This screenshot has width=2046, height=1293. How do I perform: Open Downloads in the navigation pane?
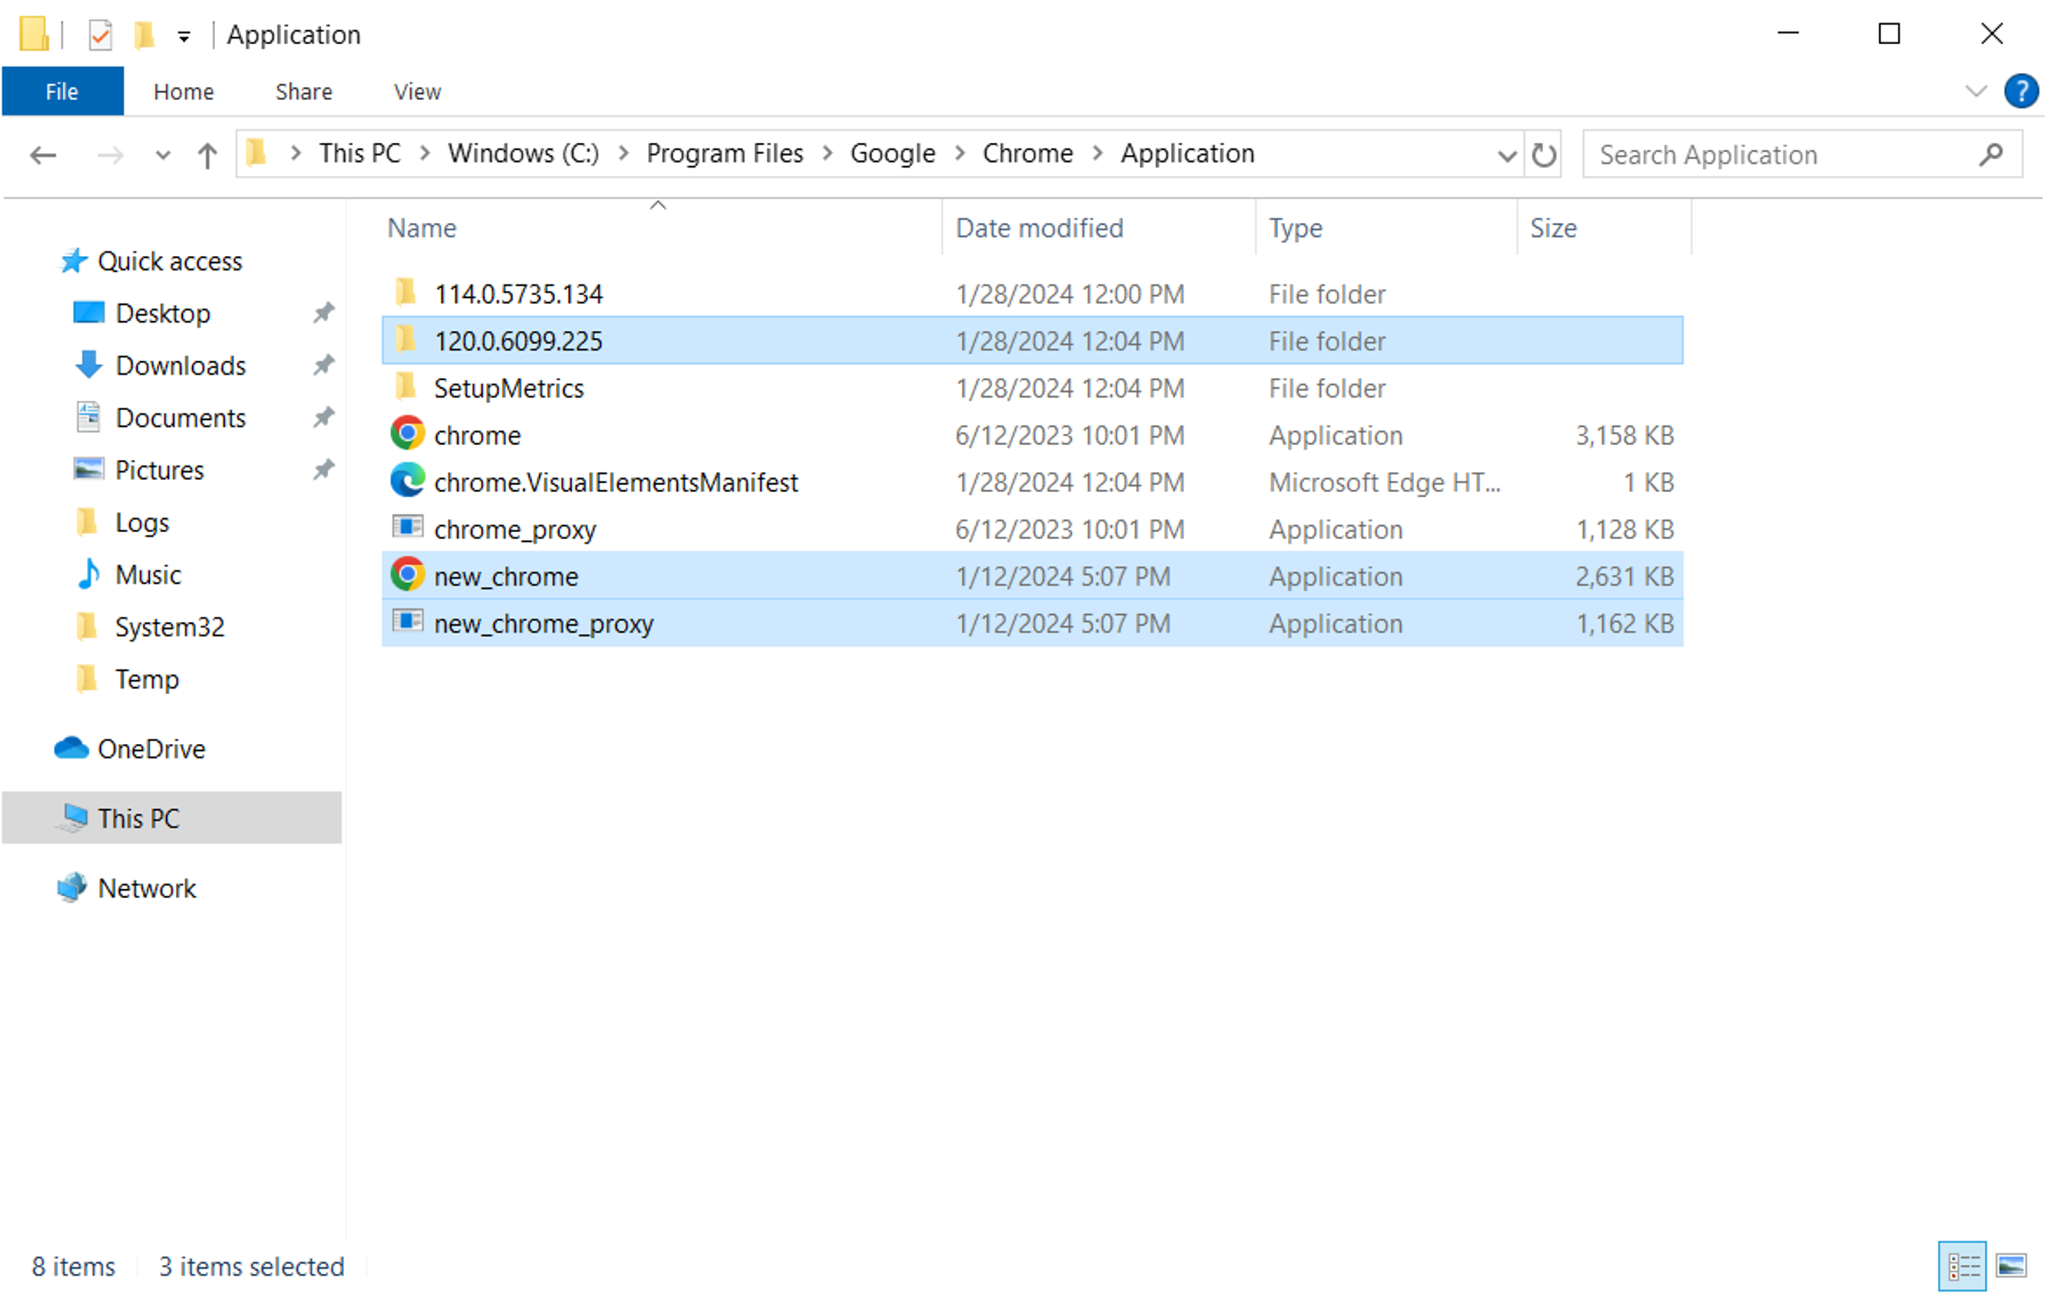click(180, 365)
